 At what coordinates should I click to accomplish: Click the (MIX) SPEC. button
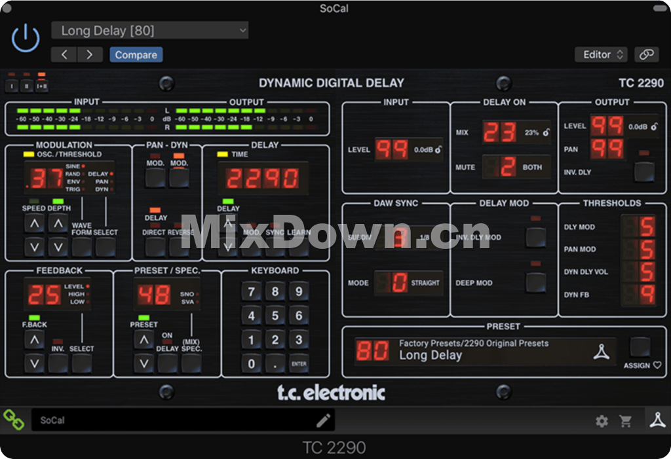[191, 363]
